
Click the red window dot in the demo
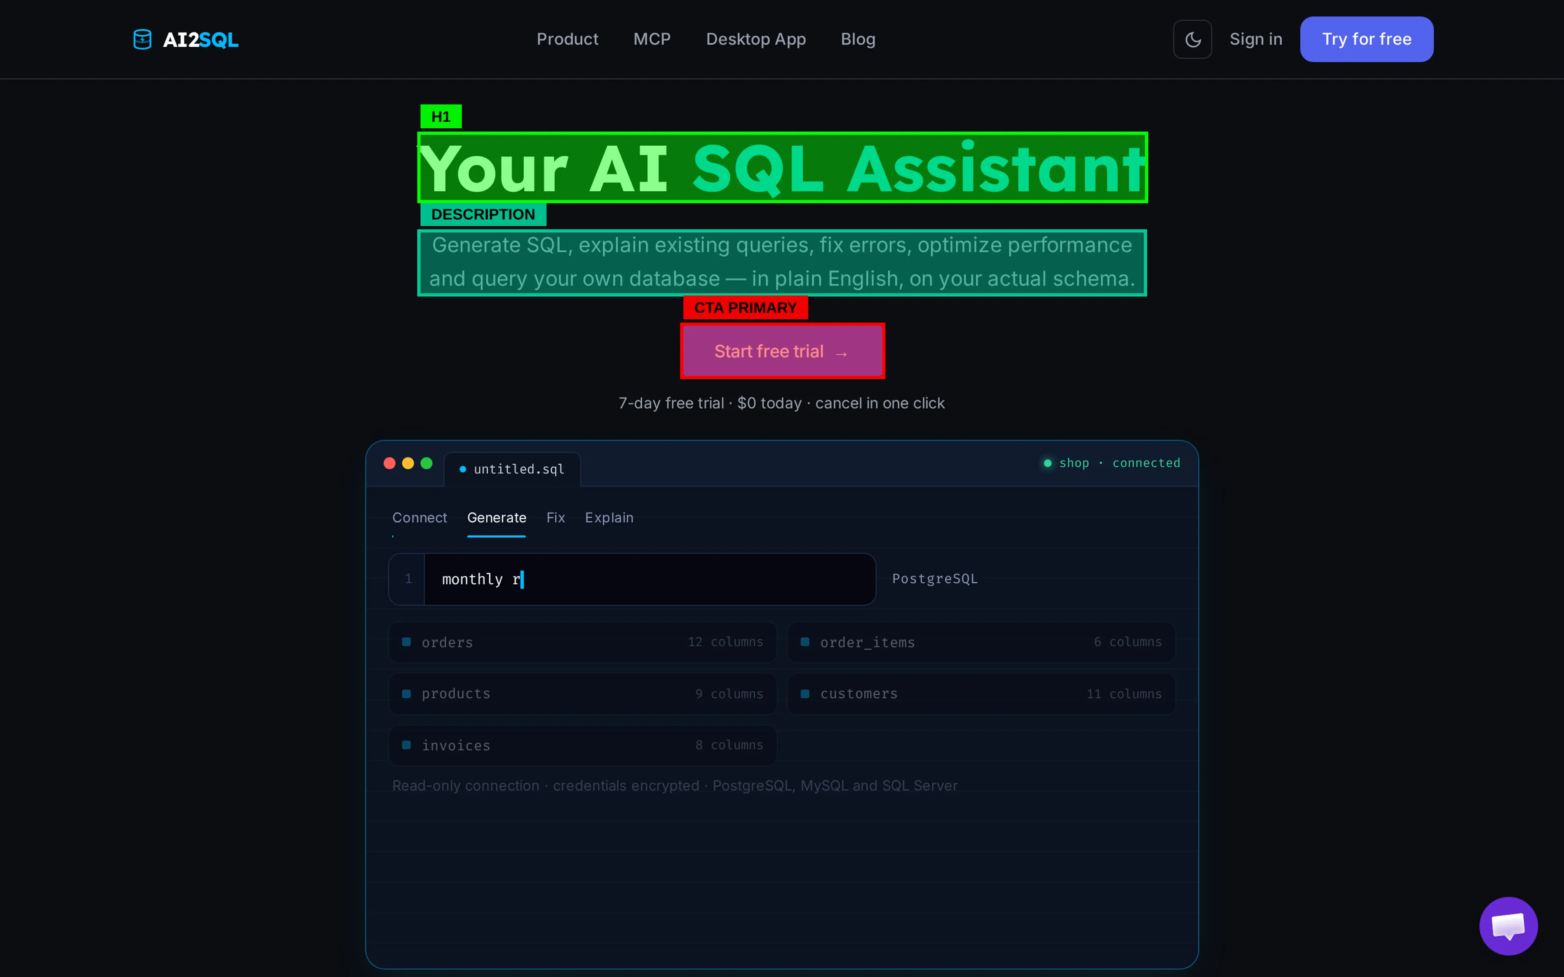click(x=389, y=463)
